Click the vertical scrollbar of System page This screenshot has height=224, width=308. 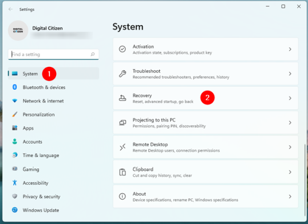tap(305, 179)
